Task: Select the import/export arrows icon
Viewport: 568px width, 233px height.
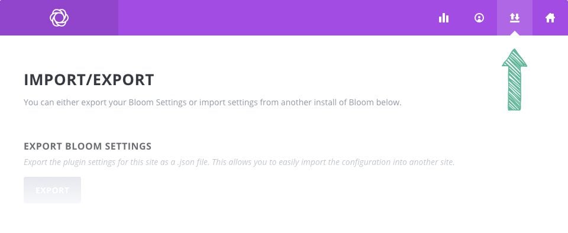Action: (514, 18)
